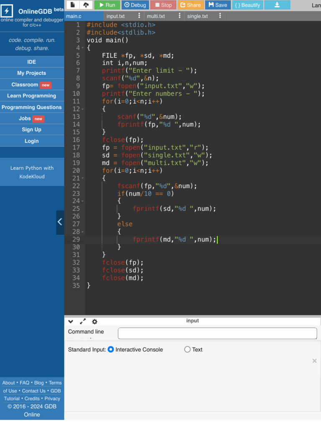
Task: Download the code with the arrow button
Action: point(277,5)
